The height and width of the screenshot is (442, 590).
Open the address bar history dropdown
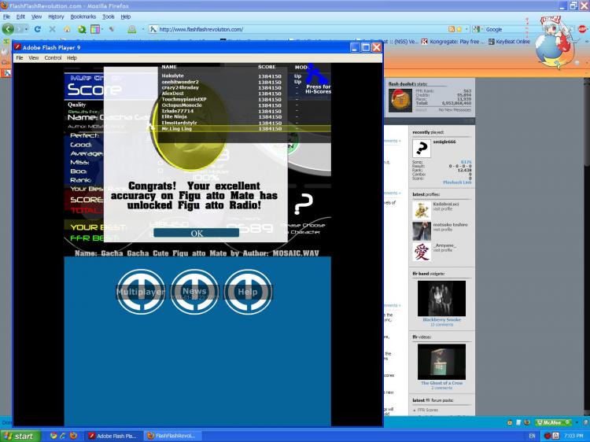click(x=466, y=29)
